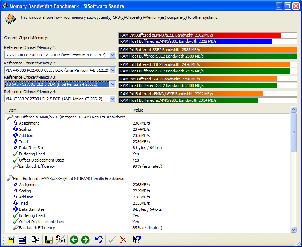The image size is (302, 247).
Task: Open Reference Chipset/Memory 3 dropdown arrow
Action: 113,84
